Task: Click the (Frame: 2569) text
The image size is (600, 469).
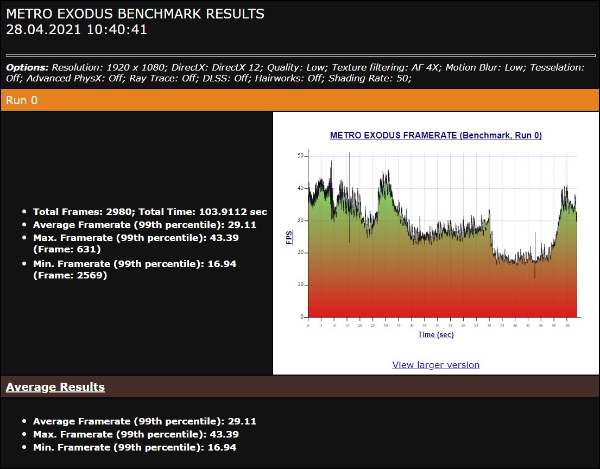Action: 70,275
